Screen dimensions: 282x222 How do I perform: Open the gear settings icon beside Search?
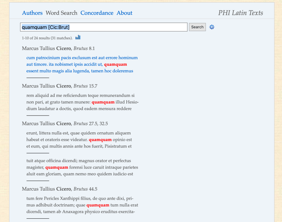click(211, 27)
